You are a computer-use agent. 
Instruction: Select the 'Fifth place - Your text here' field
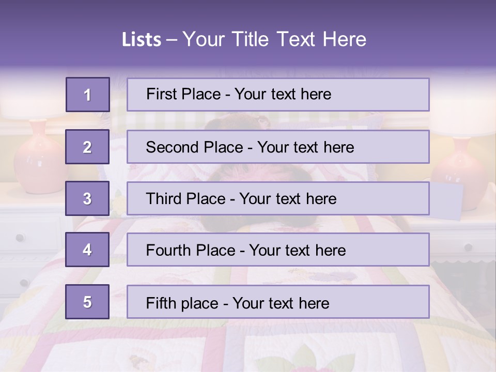[x=278, y=301]
